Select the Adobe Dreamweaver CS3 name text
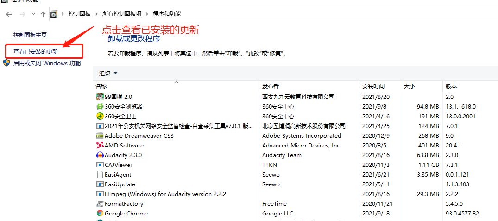This screenshot has width=498, height=221. pos(139,136)
